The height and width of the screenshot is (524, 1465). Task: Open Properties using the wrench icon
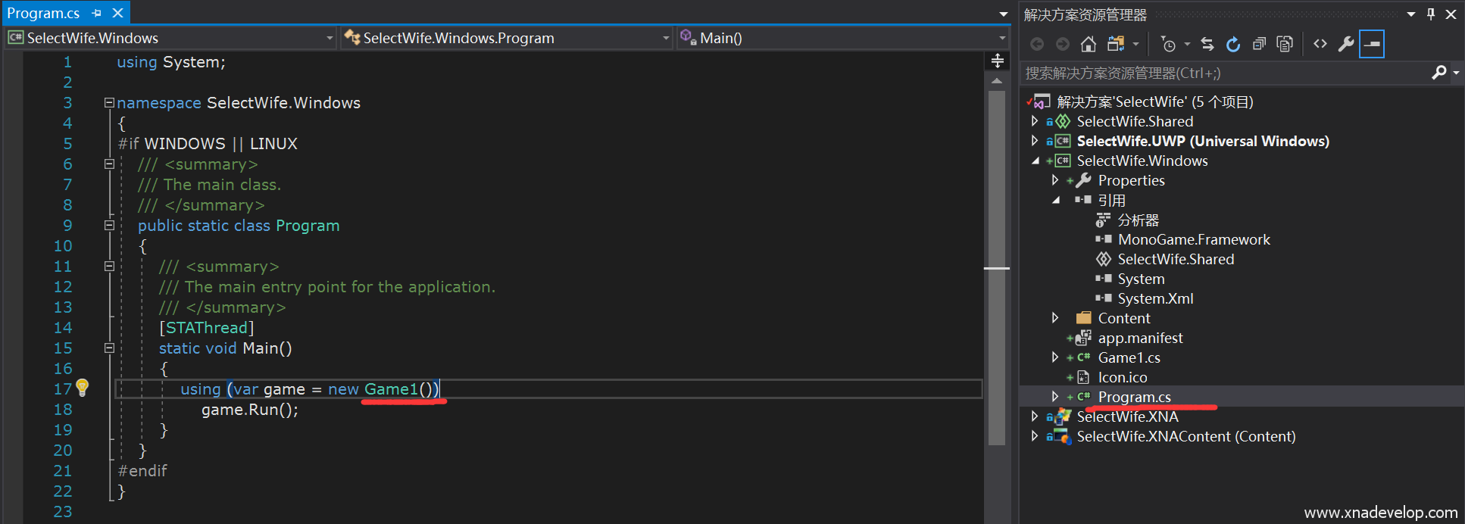pyautogui.click(x=1345, y=44)
